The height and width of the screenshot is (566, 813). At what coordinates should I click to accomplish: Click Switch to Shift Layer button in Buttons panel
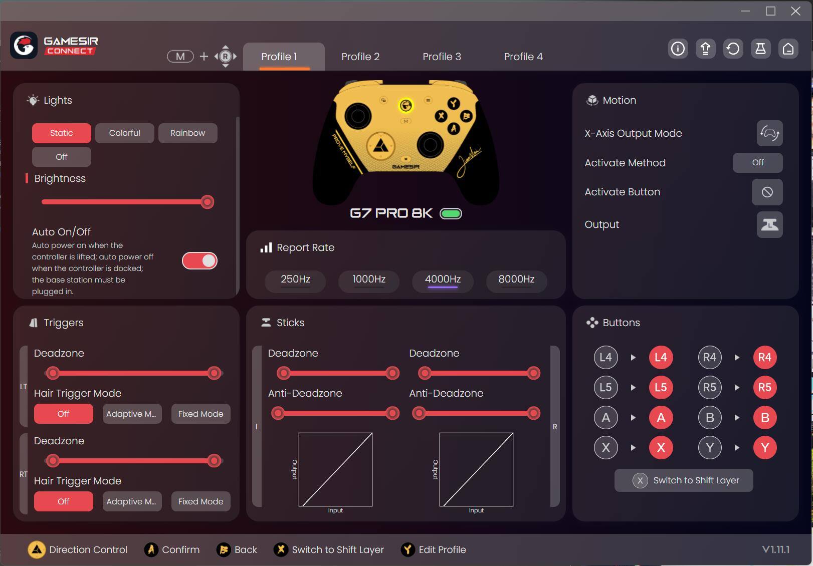coord(684,480)
